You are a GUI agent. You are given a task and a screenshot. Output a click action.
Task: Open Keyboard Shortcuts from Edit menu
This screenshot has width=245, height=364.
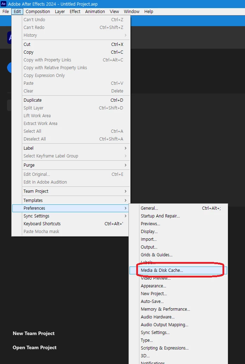pos(71,224)
